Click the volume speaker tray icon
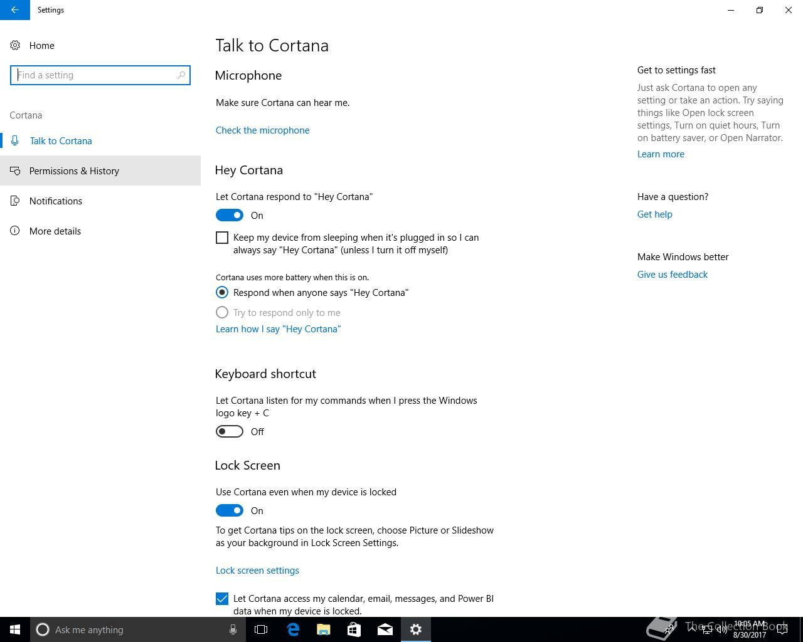 tap(721, 629)
